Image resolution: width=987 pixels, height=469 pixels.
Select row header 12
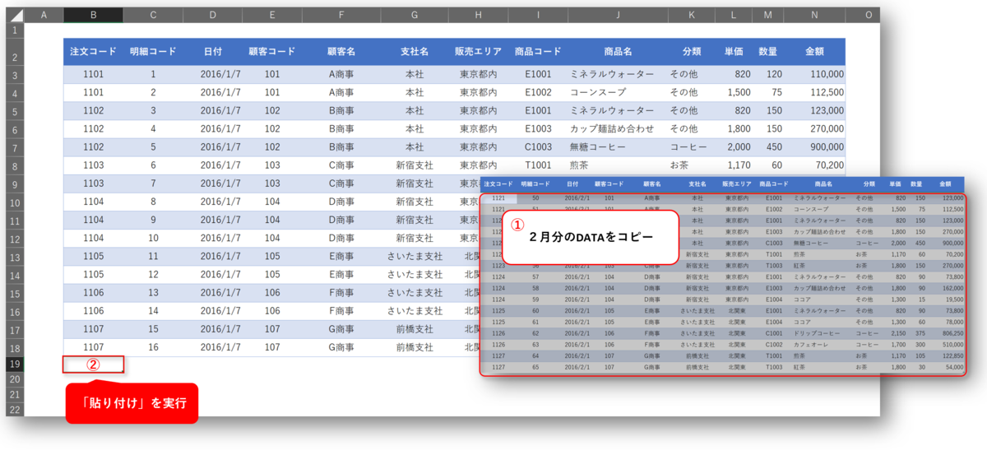point(15,238)
